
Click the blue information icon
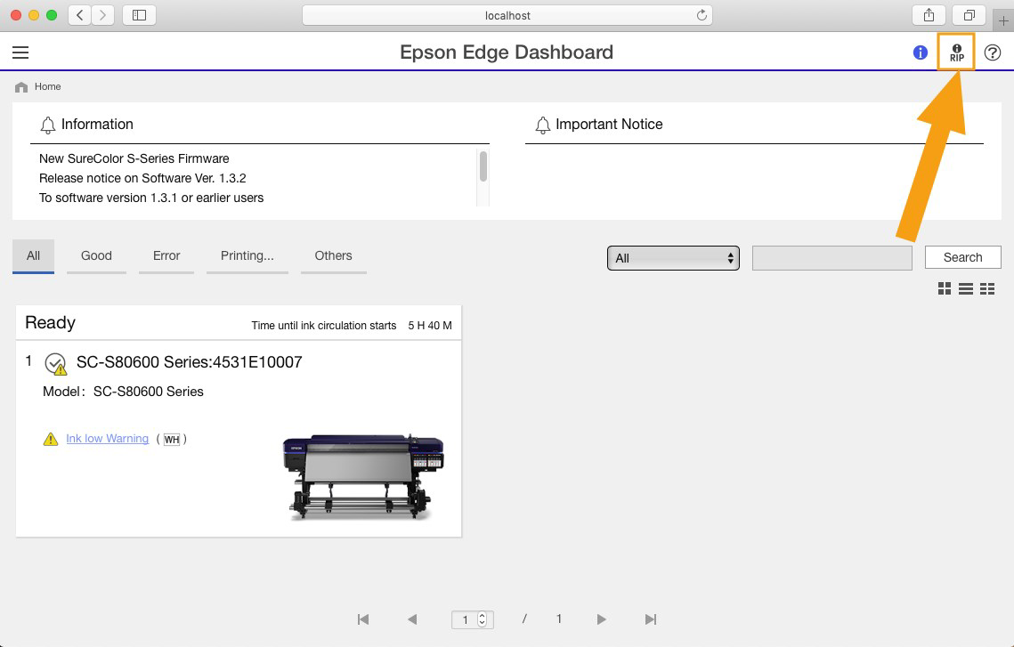pyautogui.click(x=920, y=53)
